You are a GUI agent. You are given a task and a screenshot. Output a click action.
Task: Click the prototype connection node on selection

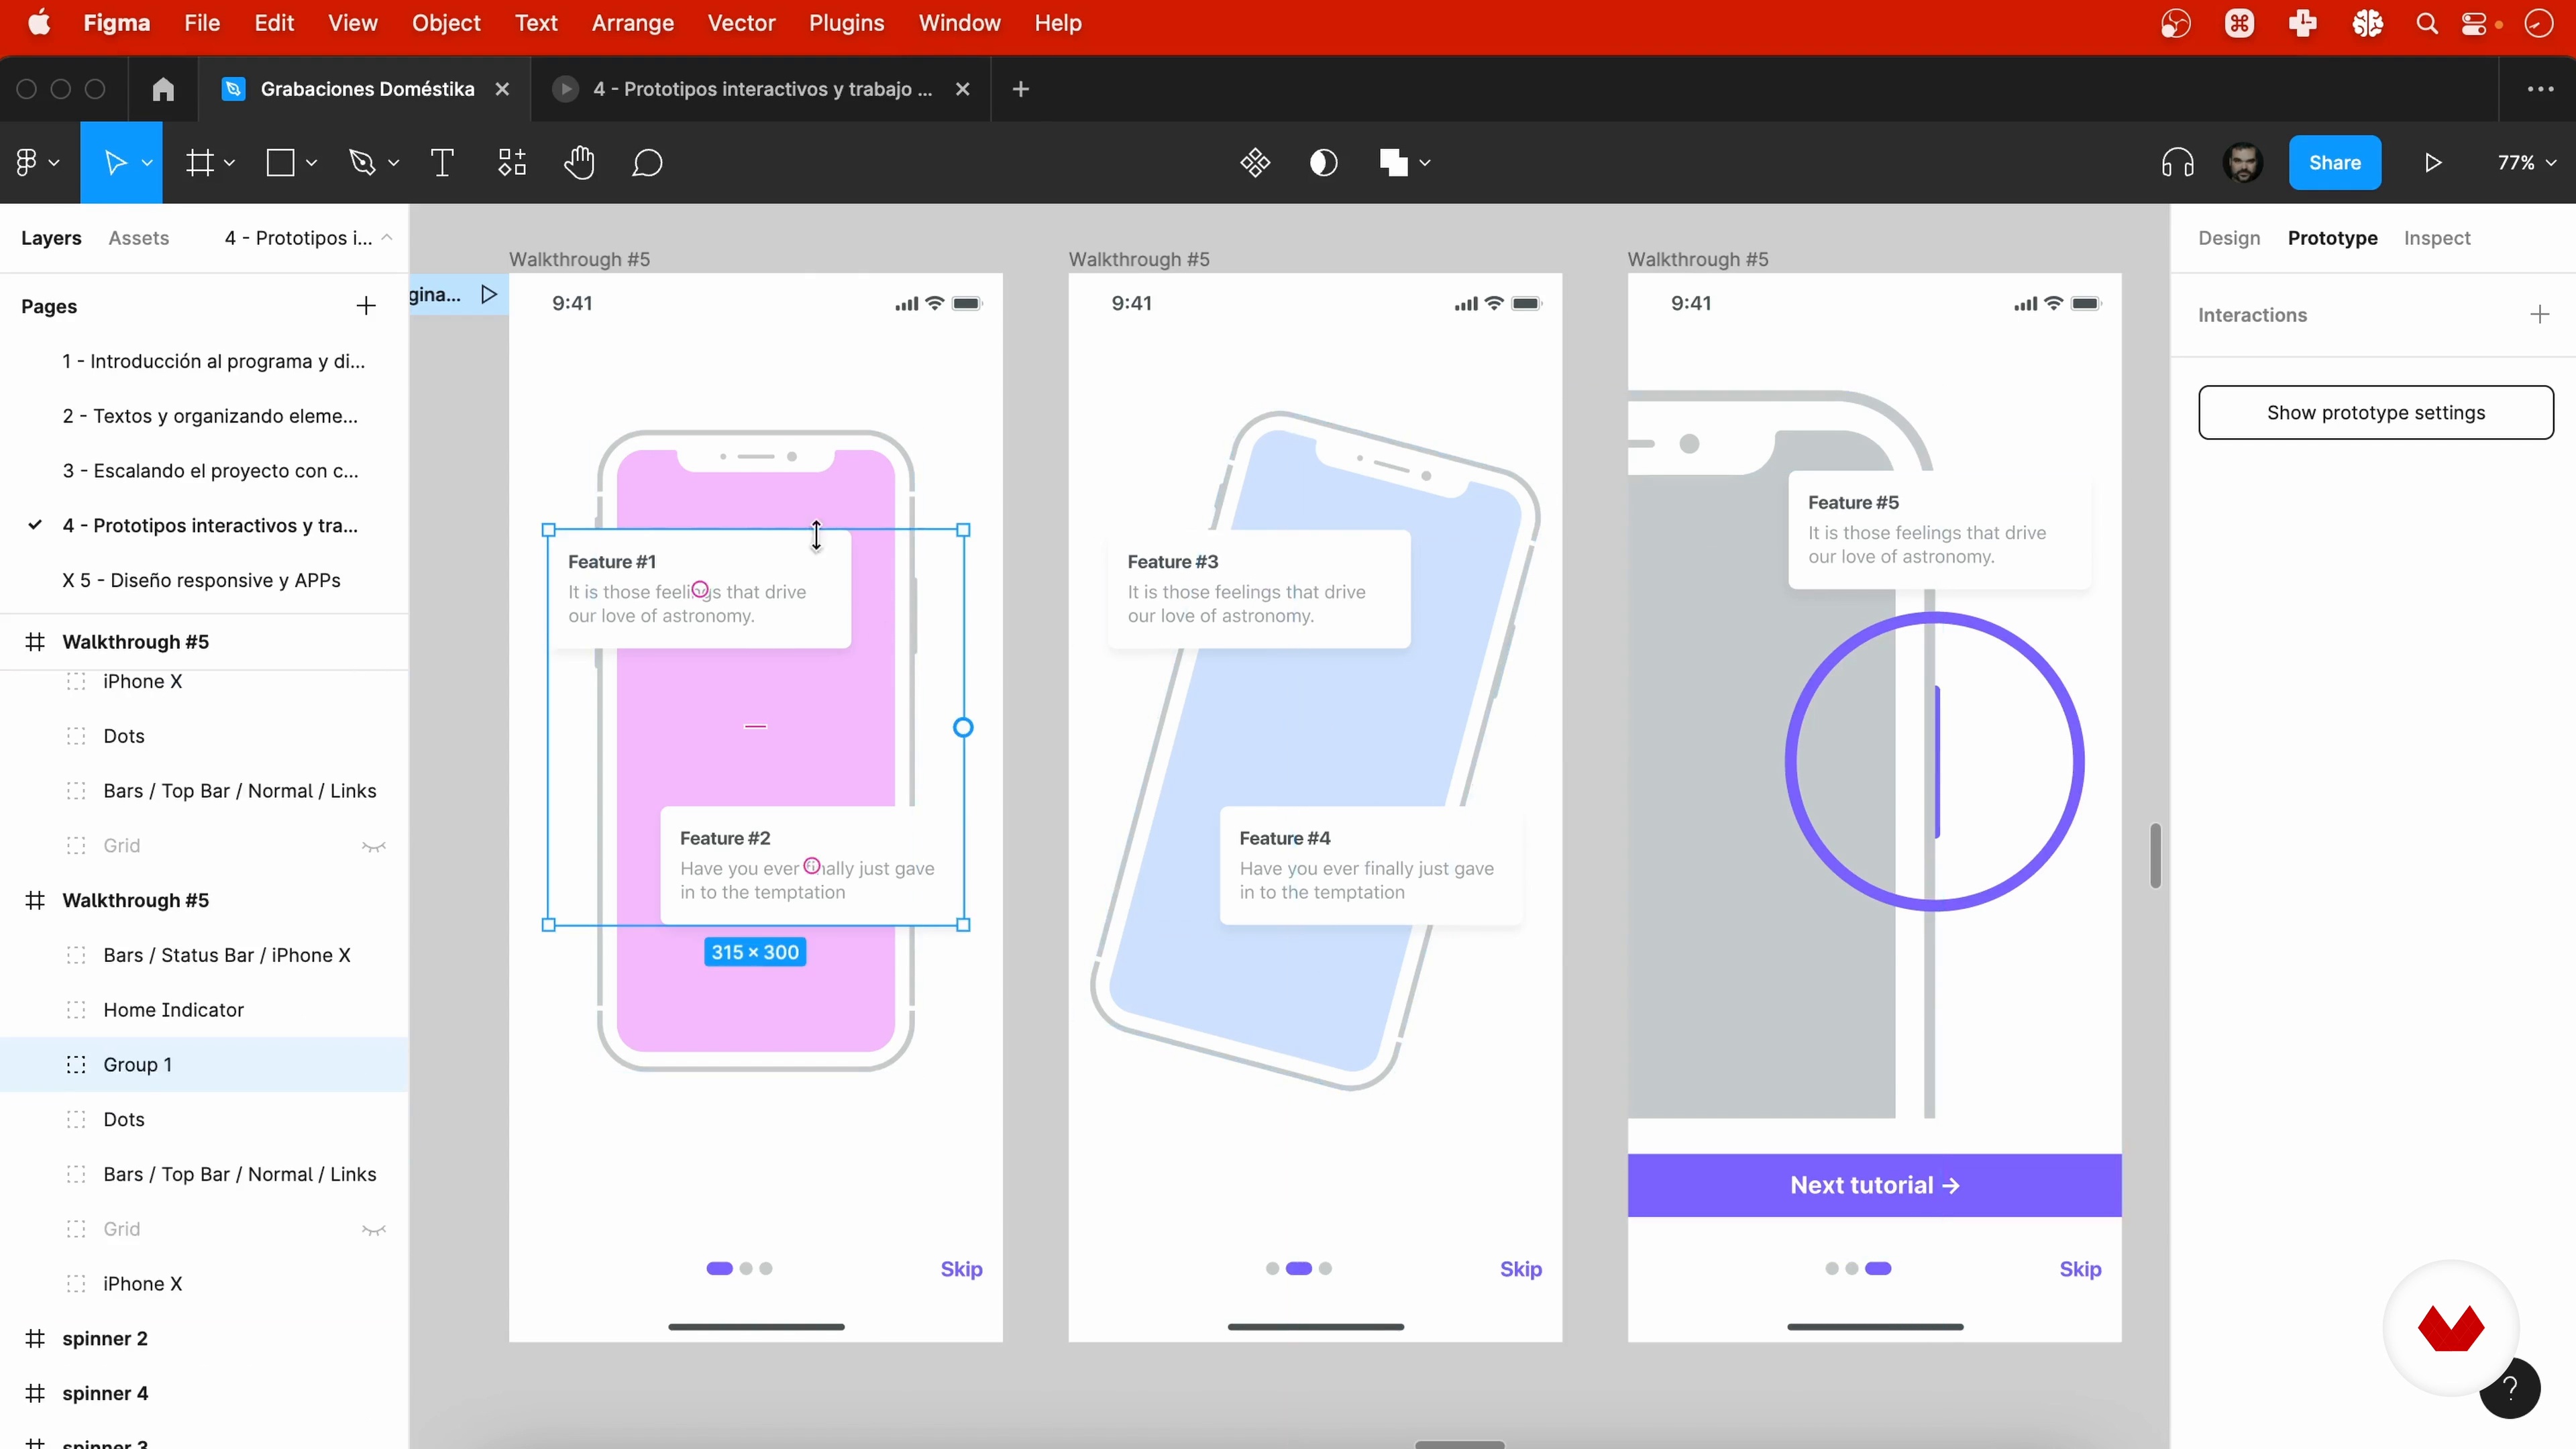[963, 728]
